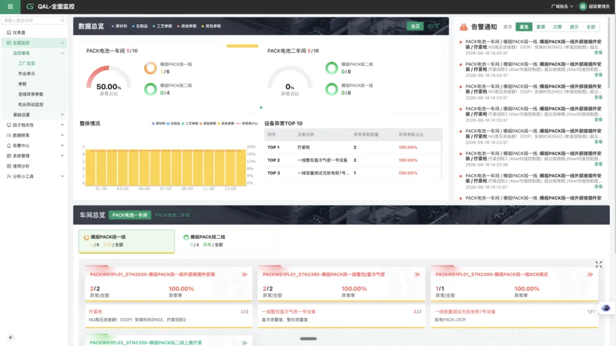
Task: Toggle 工艺参数 legend in 数据总览 header
Action: click(162, 26)
